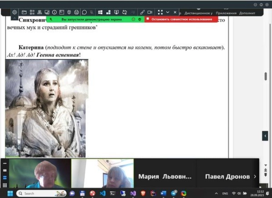The width and height of the screenshot is (272, 198).
Task: Click the switch sides arrows icon
Action: (125, 12)
